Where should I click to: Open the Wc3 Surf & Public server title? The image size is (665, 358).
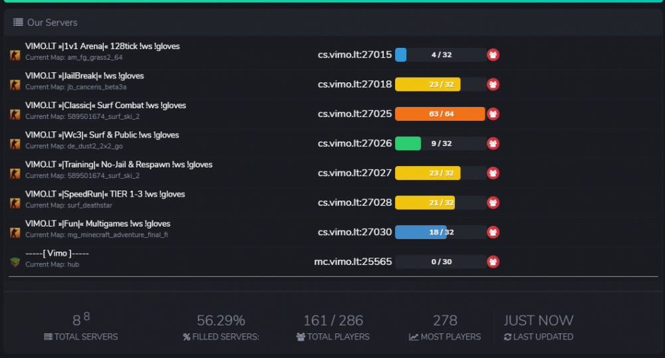coord(102,135)
